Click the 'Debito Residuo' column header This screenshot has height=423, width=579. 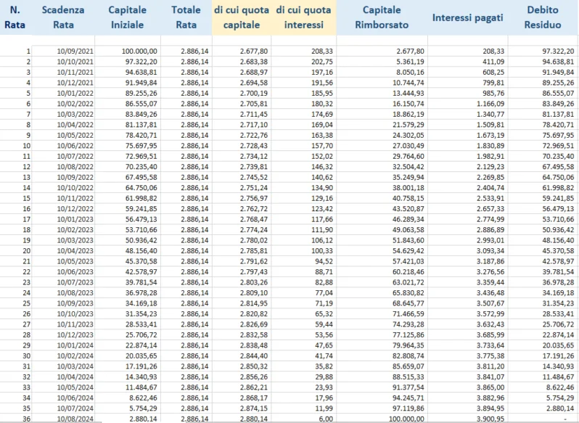(543, 17)
